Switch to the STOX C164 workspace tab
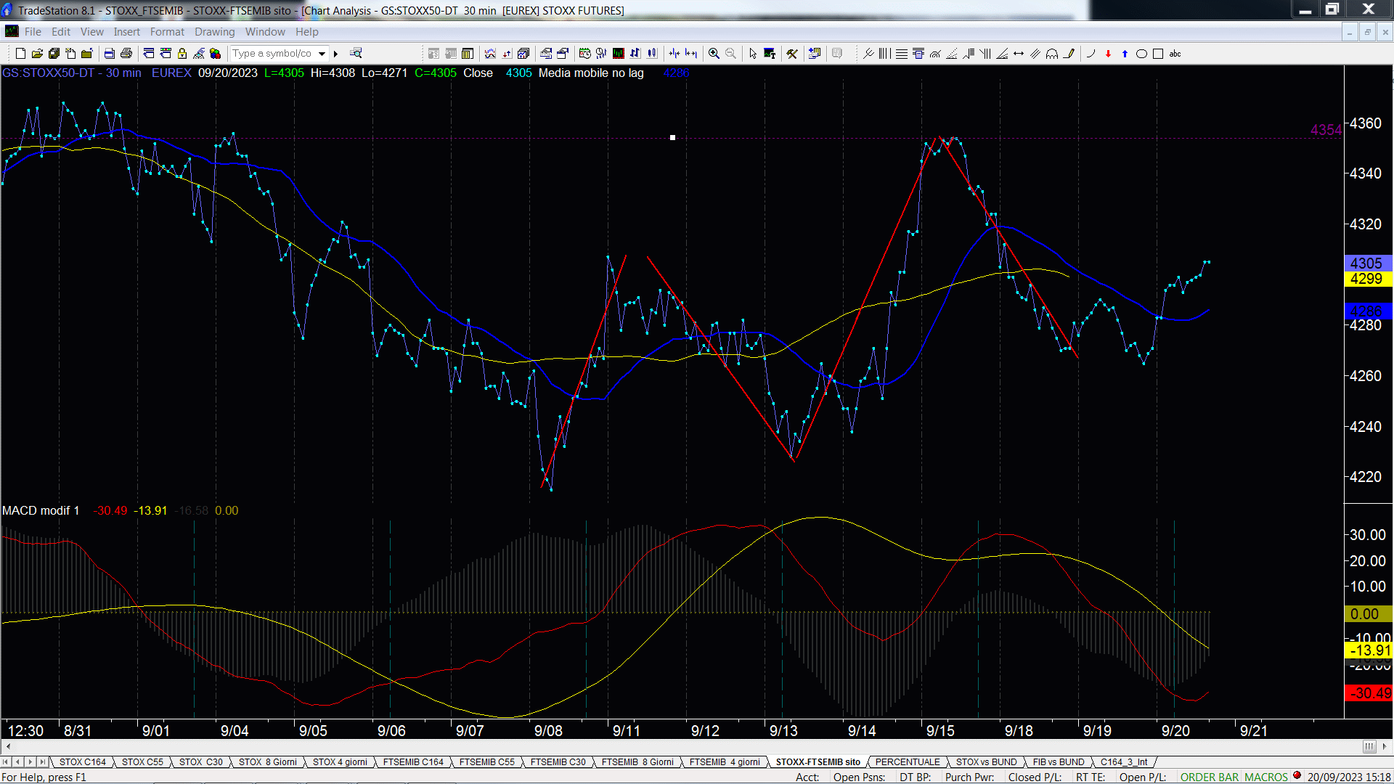Viewport: 1394px width, 784px height. click(x=82, y=762)
